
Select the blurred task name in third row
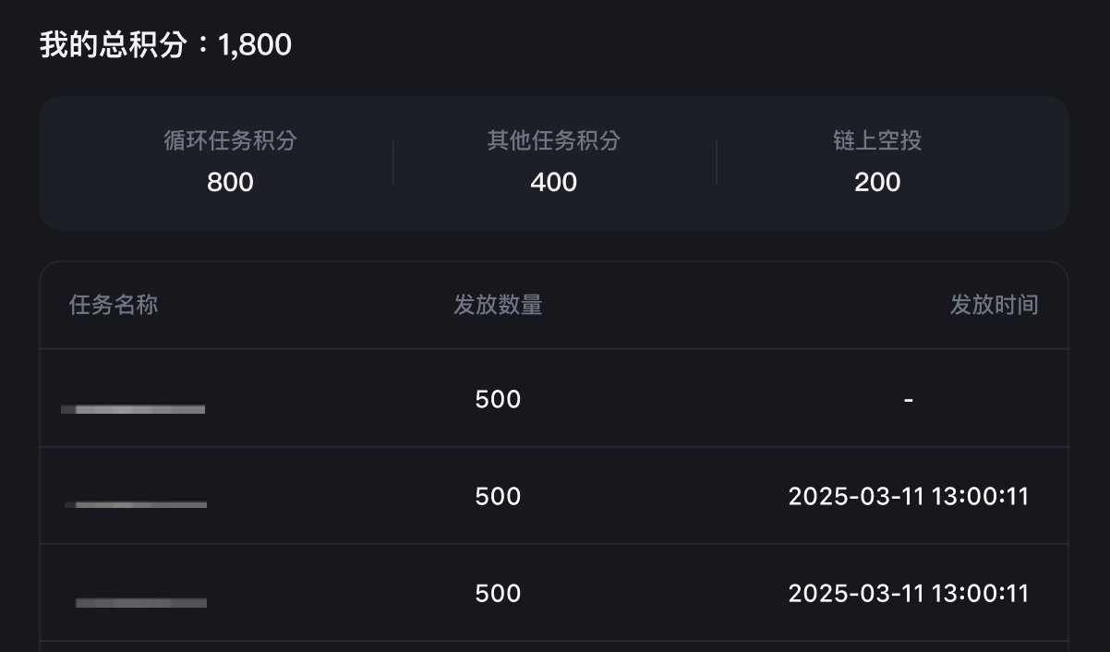(x=140, y=602)
